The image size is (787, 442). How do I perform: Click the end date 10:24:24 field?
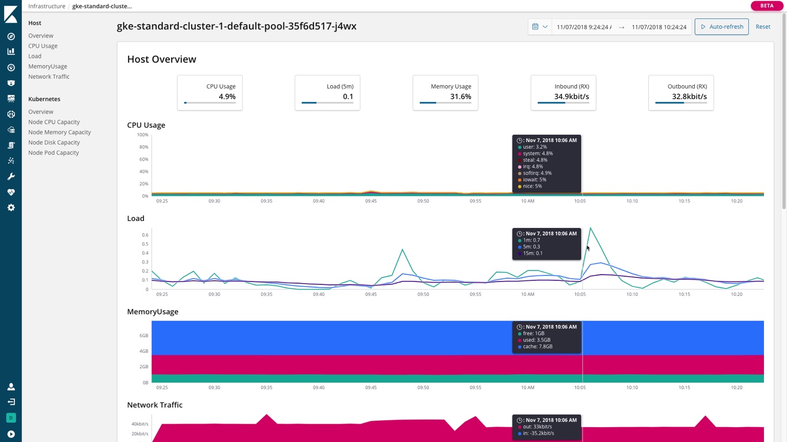[659, 27]
